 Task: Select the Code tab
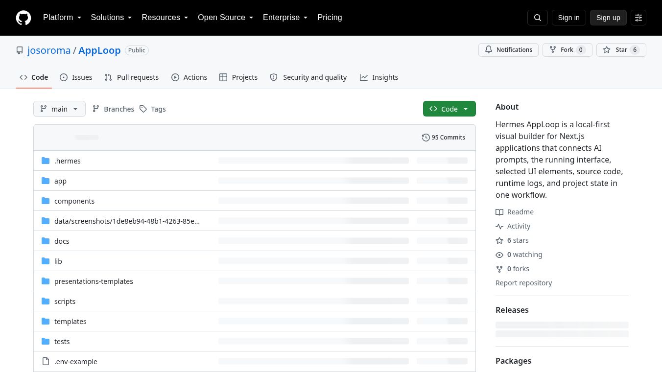coord(34,77)
